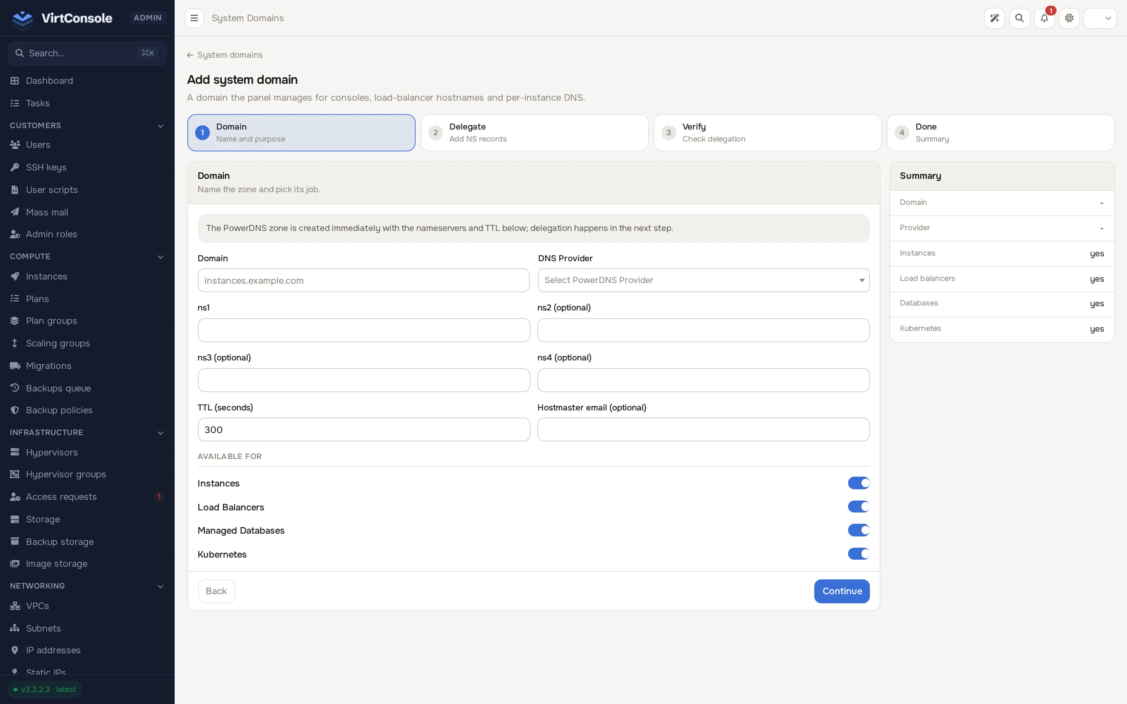1127x704 pixels.
Task: Click the Tasks list icon
Action: [x=15, y=103]
